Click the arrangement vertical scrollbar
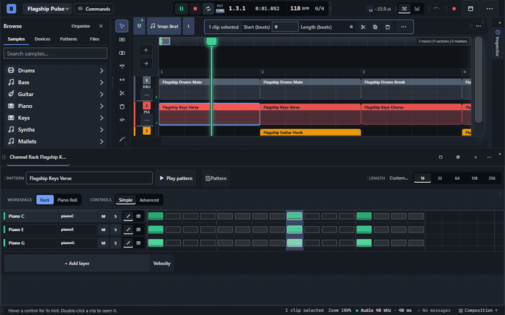Viewport: 505px width, 315px height. click(x=478, y=80)
